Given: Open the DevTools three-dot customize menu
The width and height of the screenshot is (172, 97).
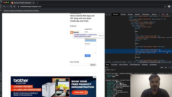Looking at the screenshot, I should click(x=170, y=14).
